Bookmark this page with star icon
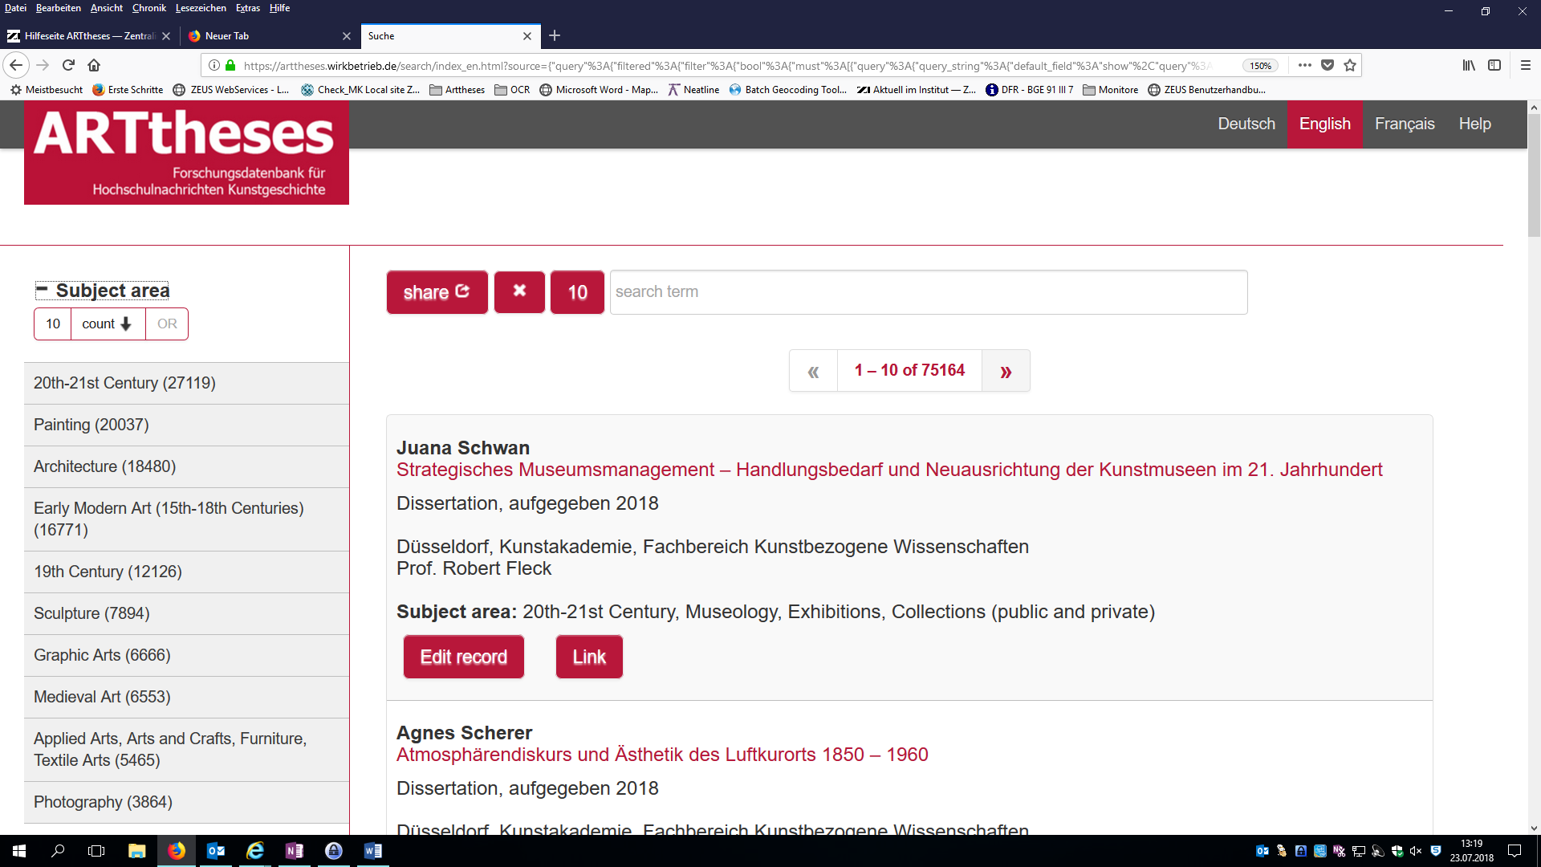This screenshot has width=1541, height=867. coord(1350,65)
